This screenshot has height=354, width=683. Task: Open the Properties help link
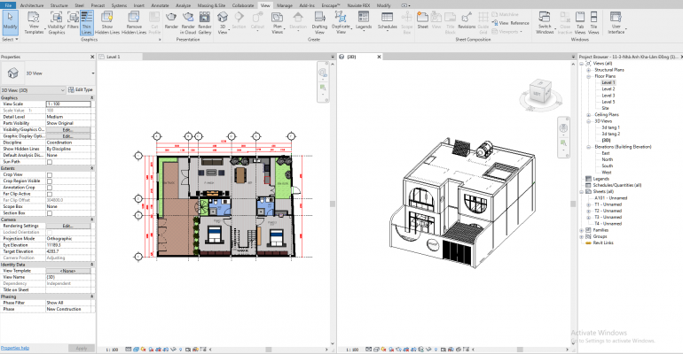click(x=19, y=348)
